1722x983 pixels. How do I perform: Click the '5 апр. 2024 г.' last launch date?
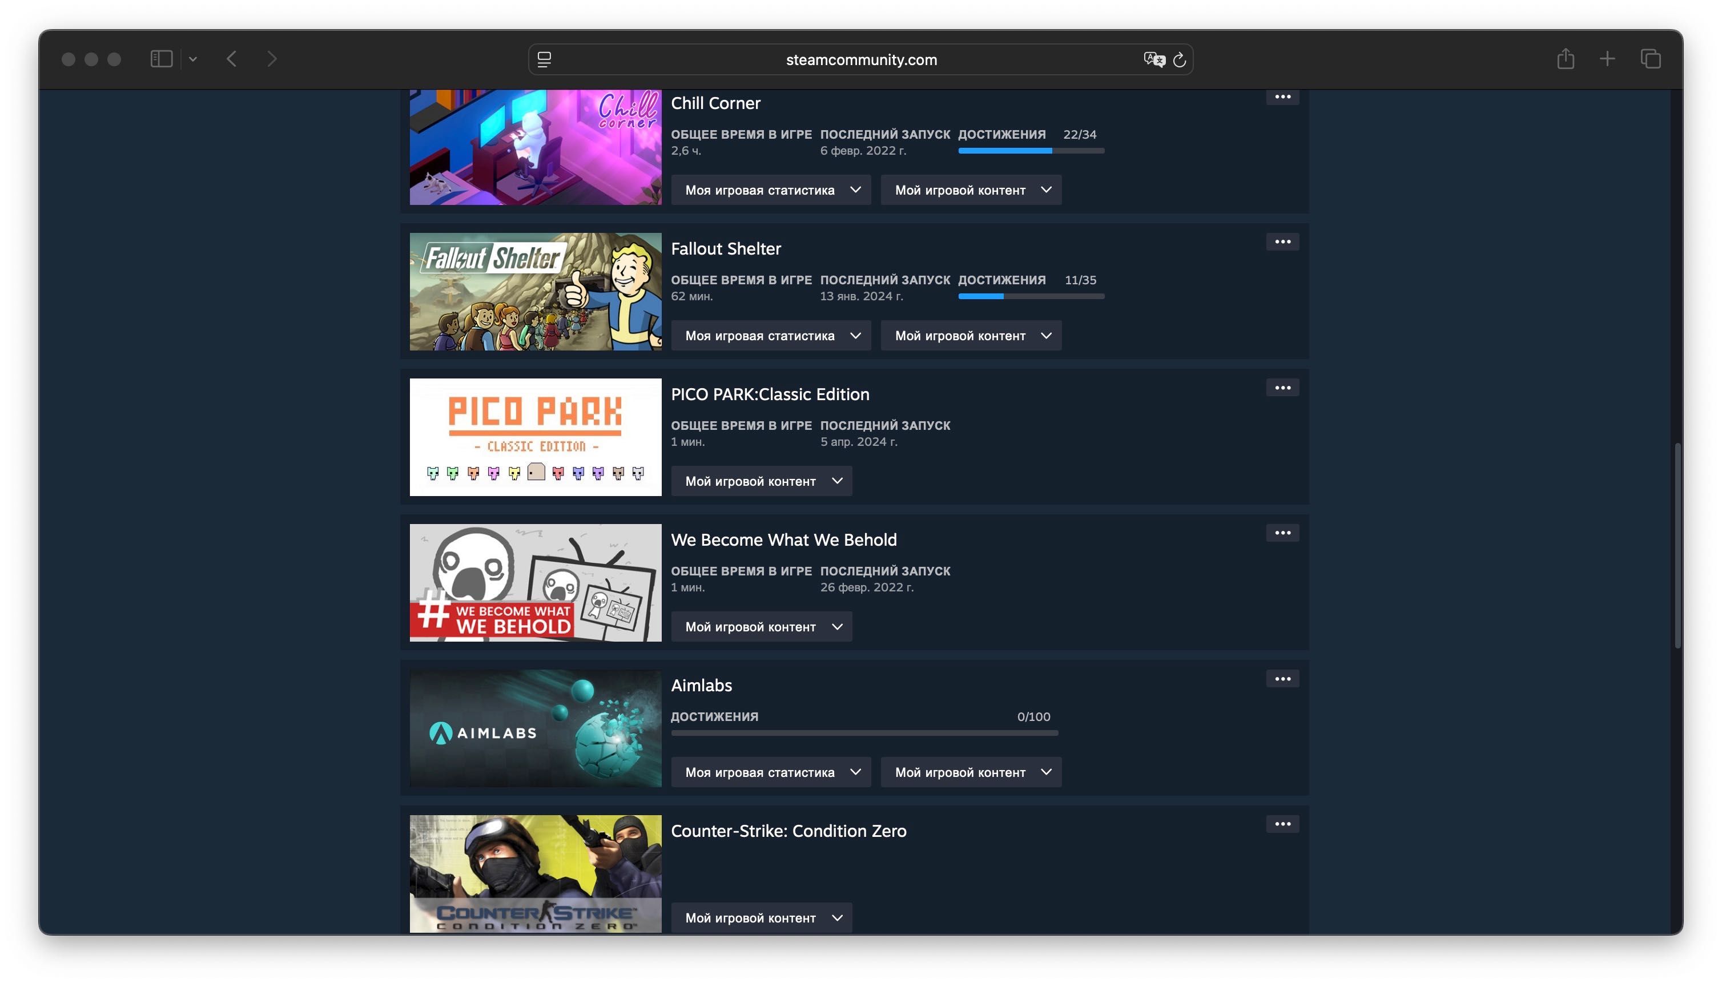click(x=858, y=441)
